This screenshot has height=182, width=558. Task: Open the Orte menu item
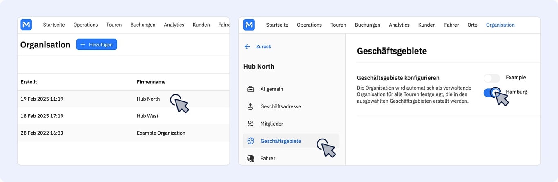tap(472, 25)
